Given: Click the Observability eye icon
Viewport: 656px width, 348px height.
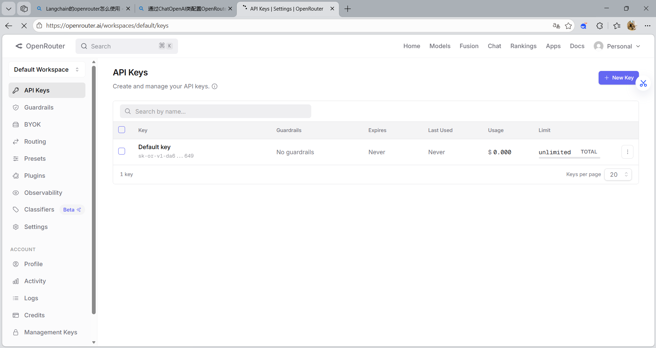Looking at the screenshot, I should pos(16,193).
